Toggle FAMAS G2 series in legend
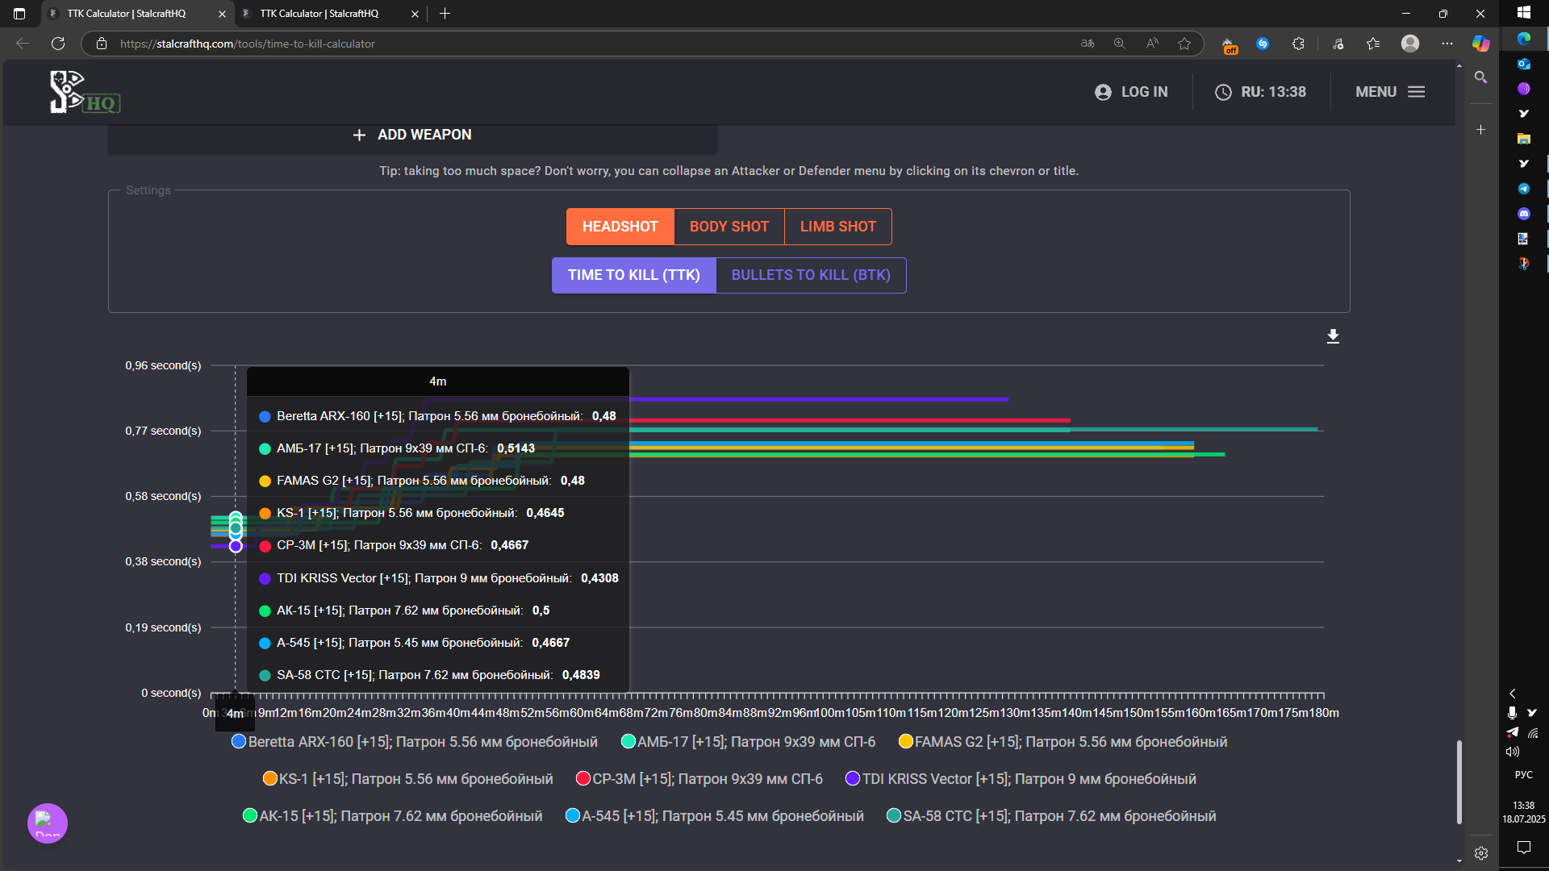Screen dimensions: 1549x871 [1063, 742]
